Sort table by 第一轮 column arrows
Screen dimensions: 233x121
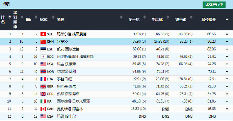145,17
